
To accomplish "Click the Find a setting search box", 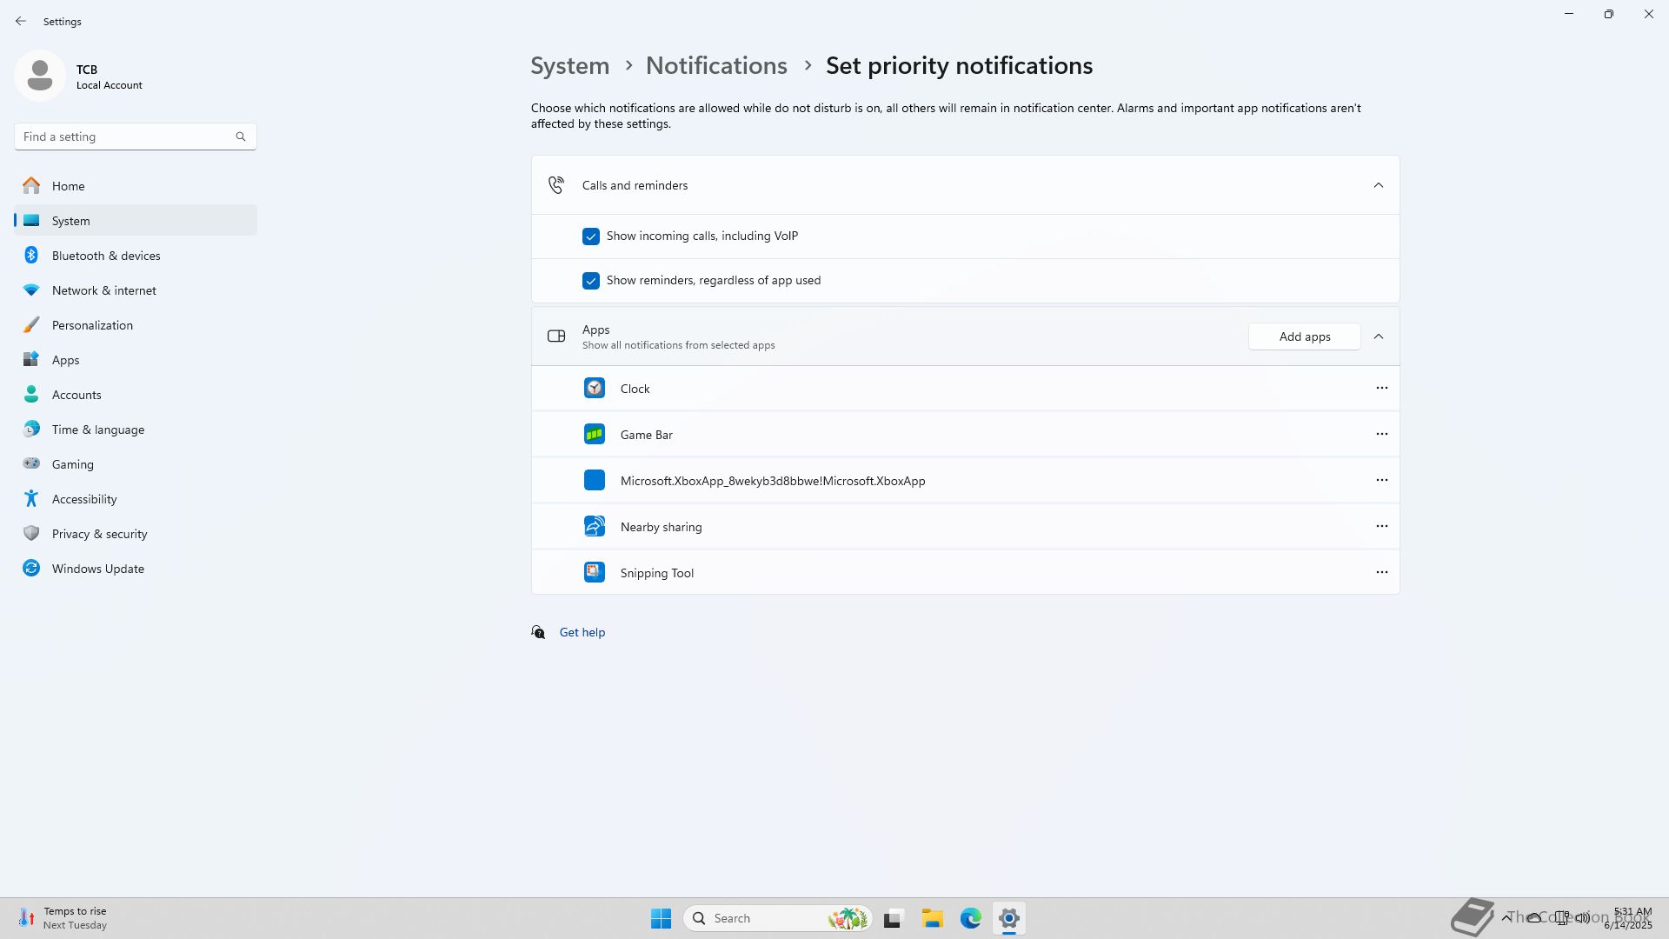I will pos(126,137).
